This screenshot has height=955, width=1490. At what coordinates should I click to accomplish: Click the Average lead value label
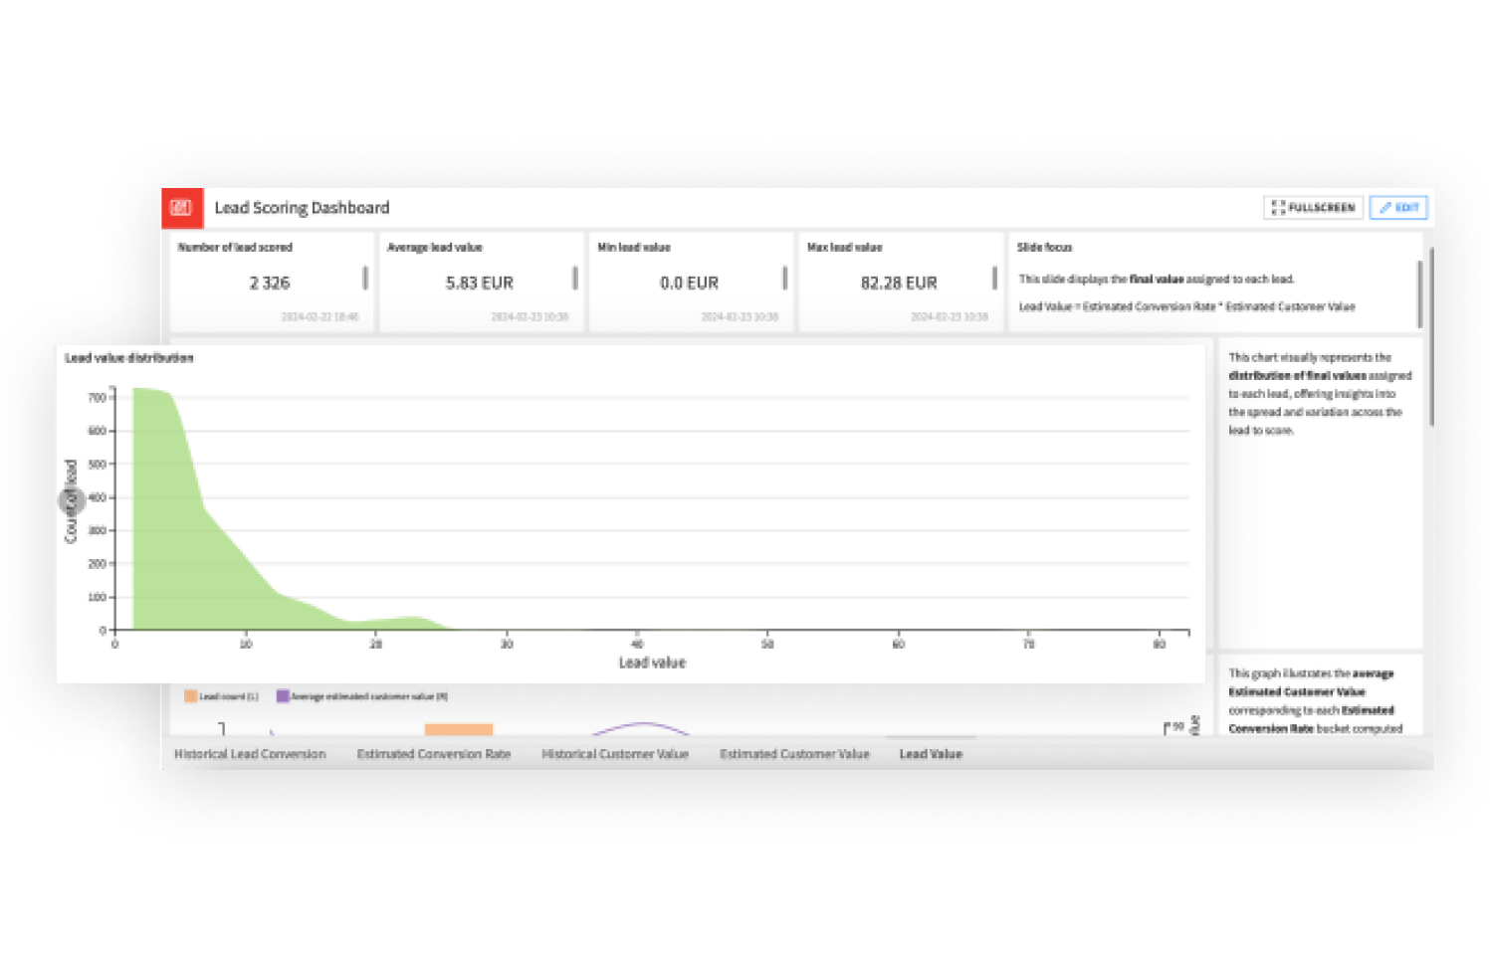coord(435,247)
